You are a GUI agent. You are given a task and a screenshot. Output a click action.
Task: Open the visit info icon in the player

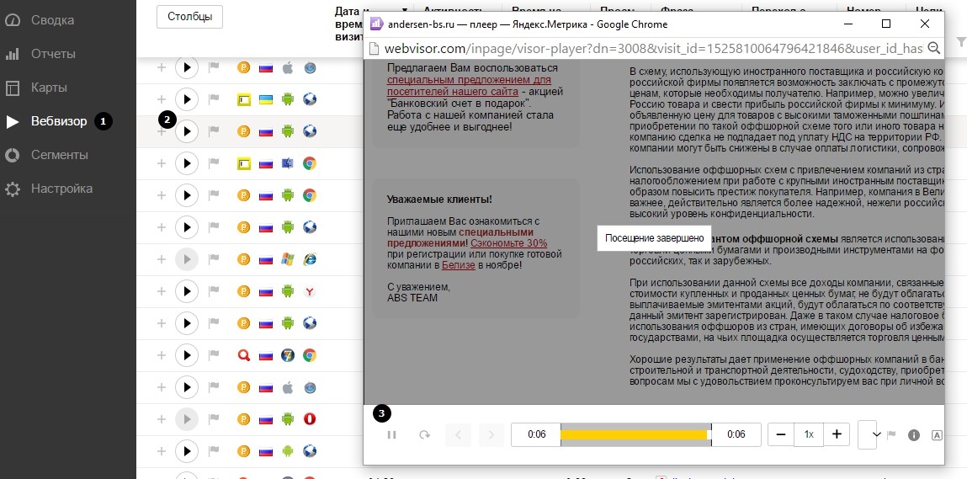pyautogui.click(x=914, y=435)
